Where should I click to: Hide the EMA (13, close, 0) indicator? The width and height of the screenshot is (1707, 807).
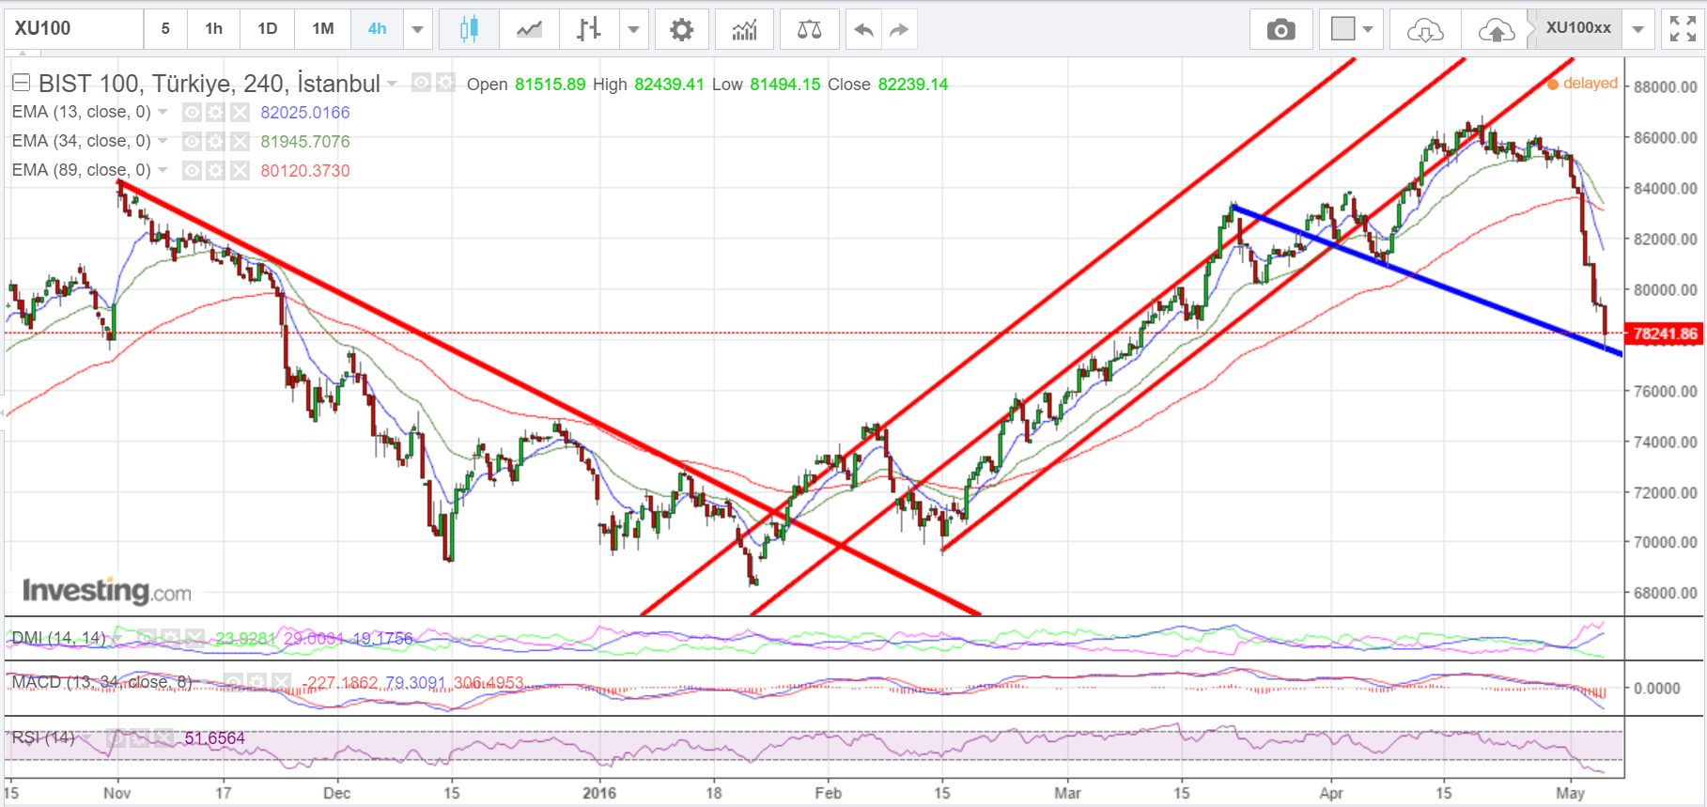click(x=192, y=113)
